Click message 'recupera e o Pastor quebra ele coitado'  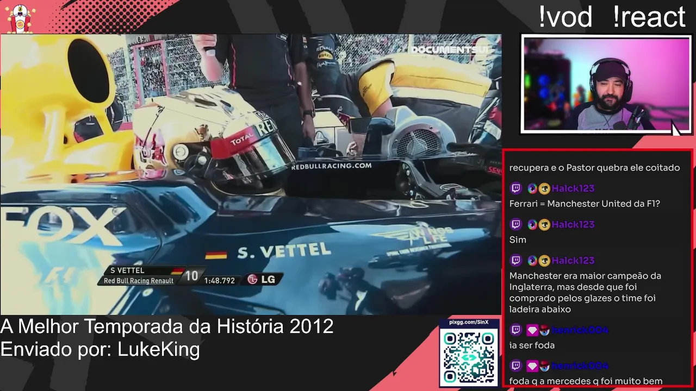click(x=594, y=168)
